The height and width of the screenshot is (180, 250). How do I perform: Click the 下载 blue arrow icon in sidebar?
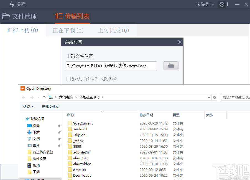tap(29, 132)
